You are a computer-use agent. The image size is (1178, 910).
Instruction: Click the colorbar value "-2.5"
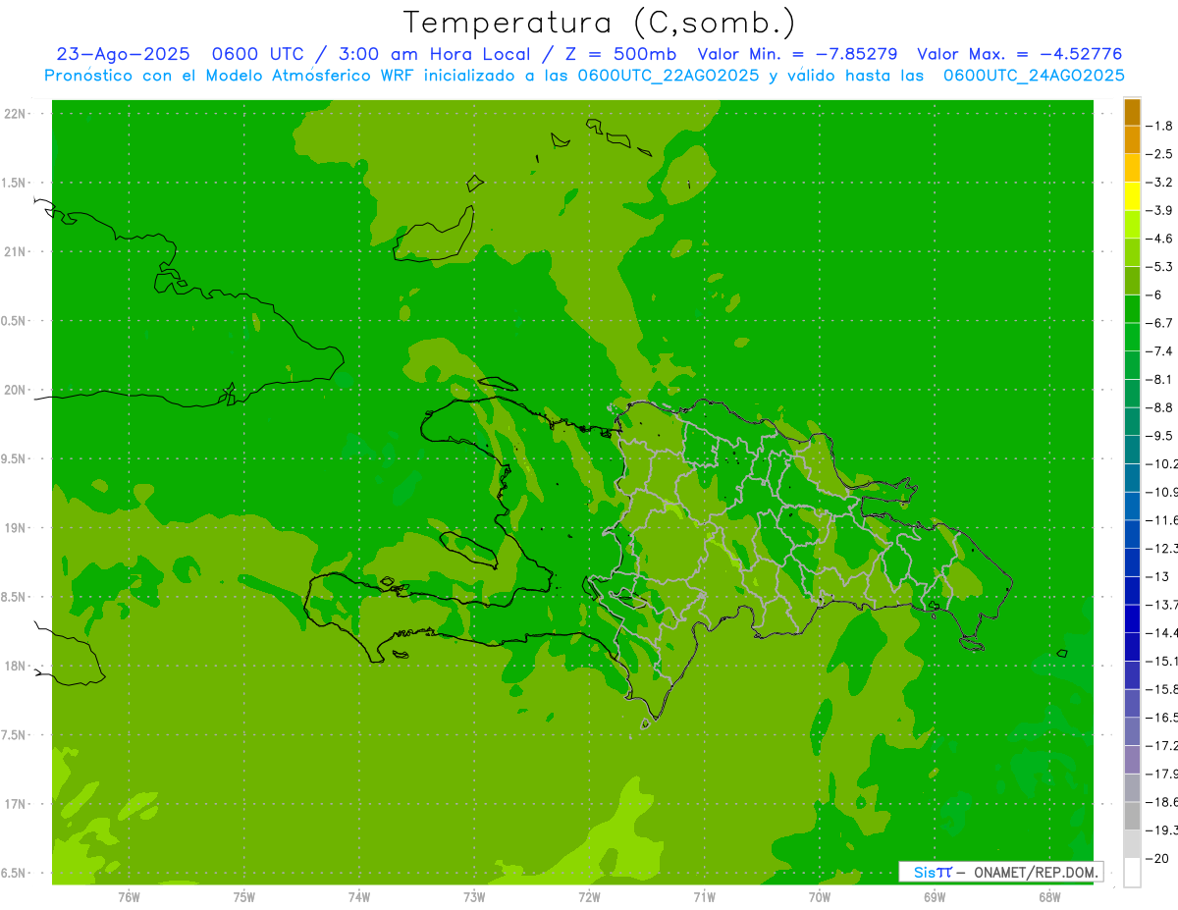pos(1161,154)
